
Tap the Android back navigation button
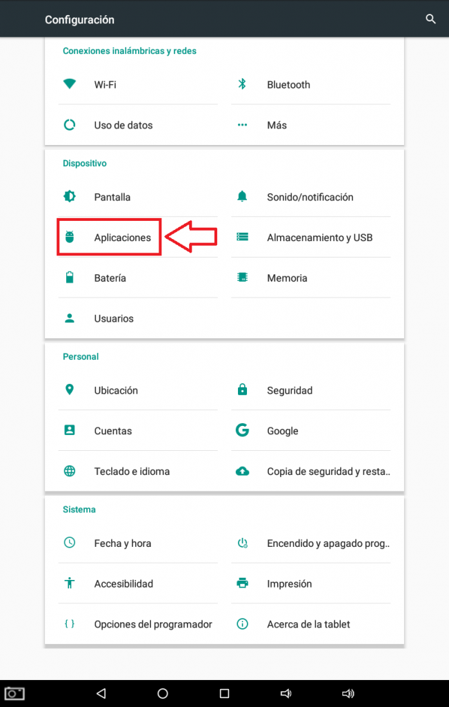[x=101, y=693]
